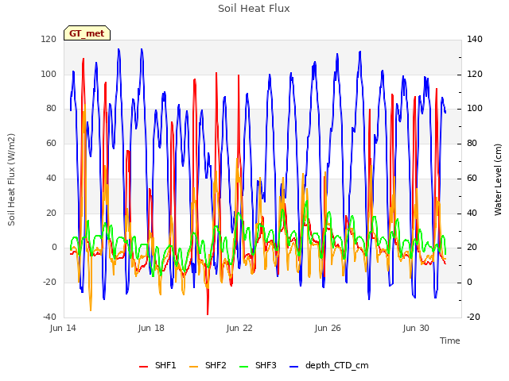This screenshot has width=509, height=381.
Task: Click the Jun 18 tick label
Action: click(151, 328)
